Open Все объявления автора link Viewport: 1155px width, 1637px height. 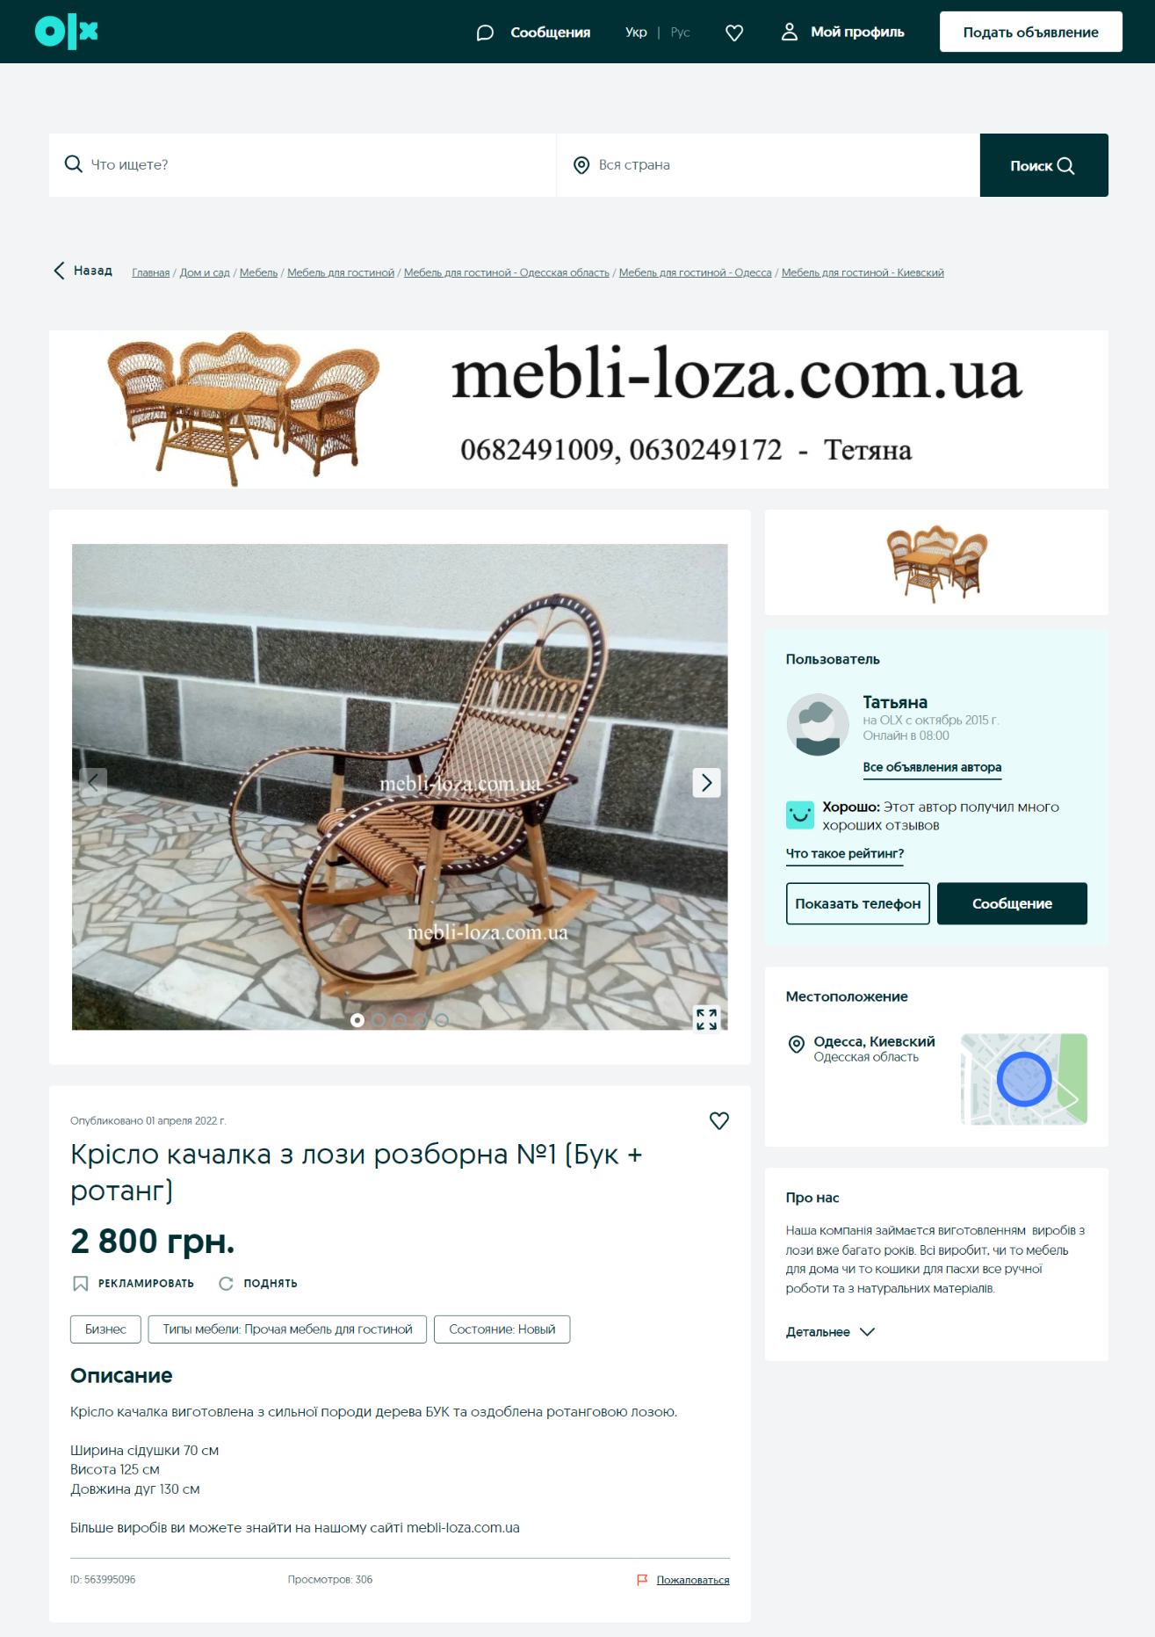click(x=932, y=767)
